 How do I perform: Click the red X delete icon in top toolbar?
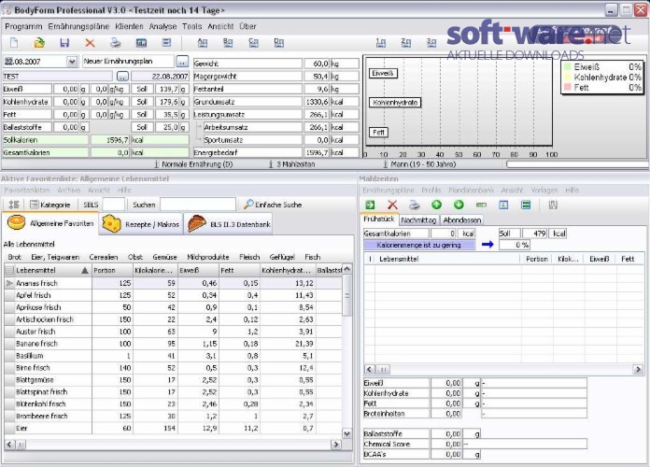coord(90,42)
